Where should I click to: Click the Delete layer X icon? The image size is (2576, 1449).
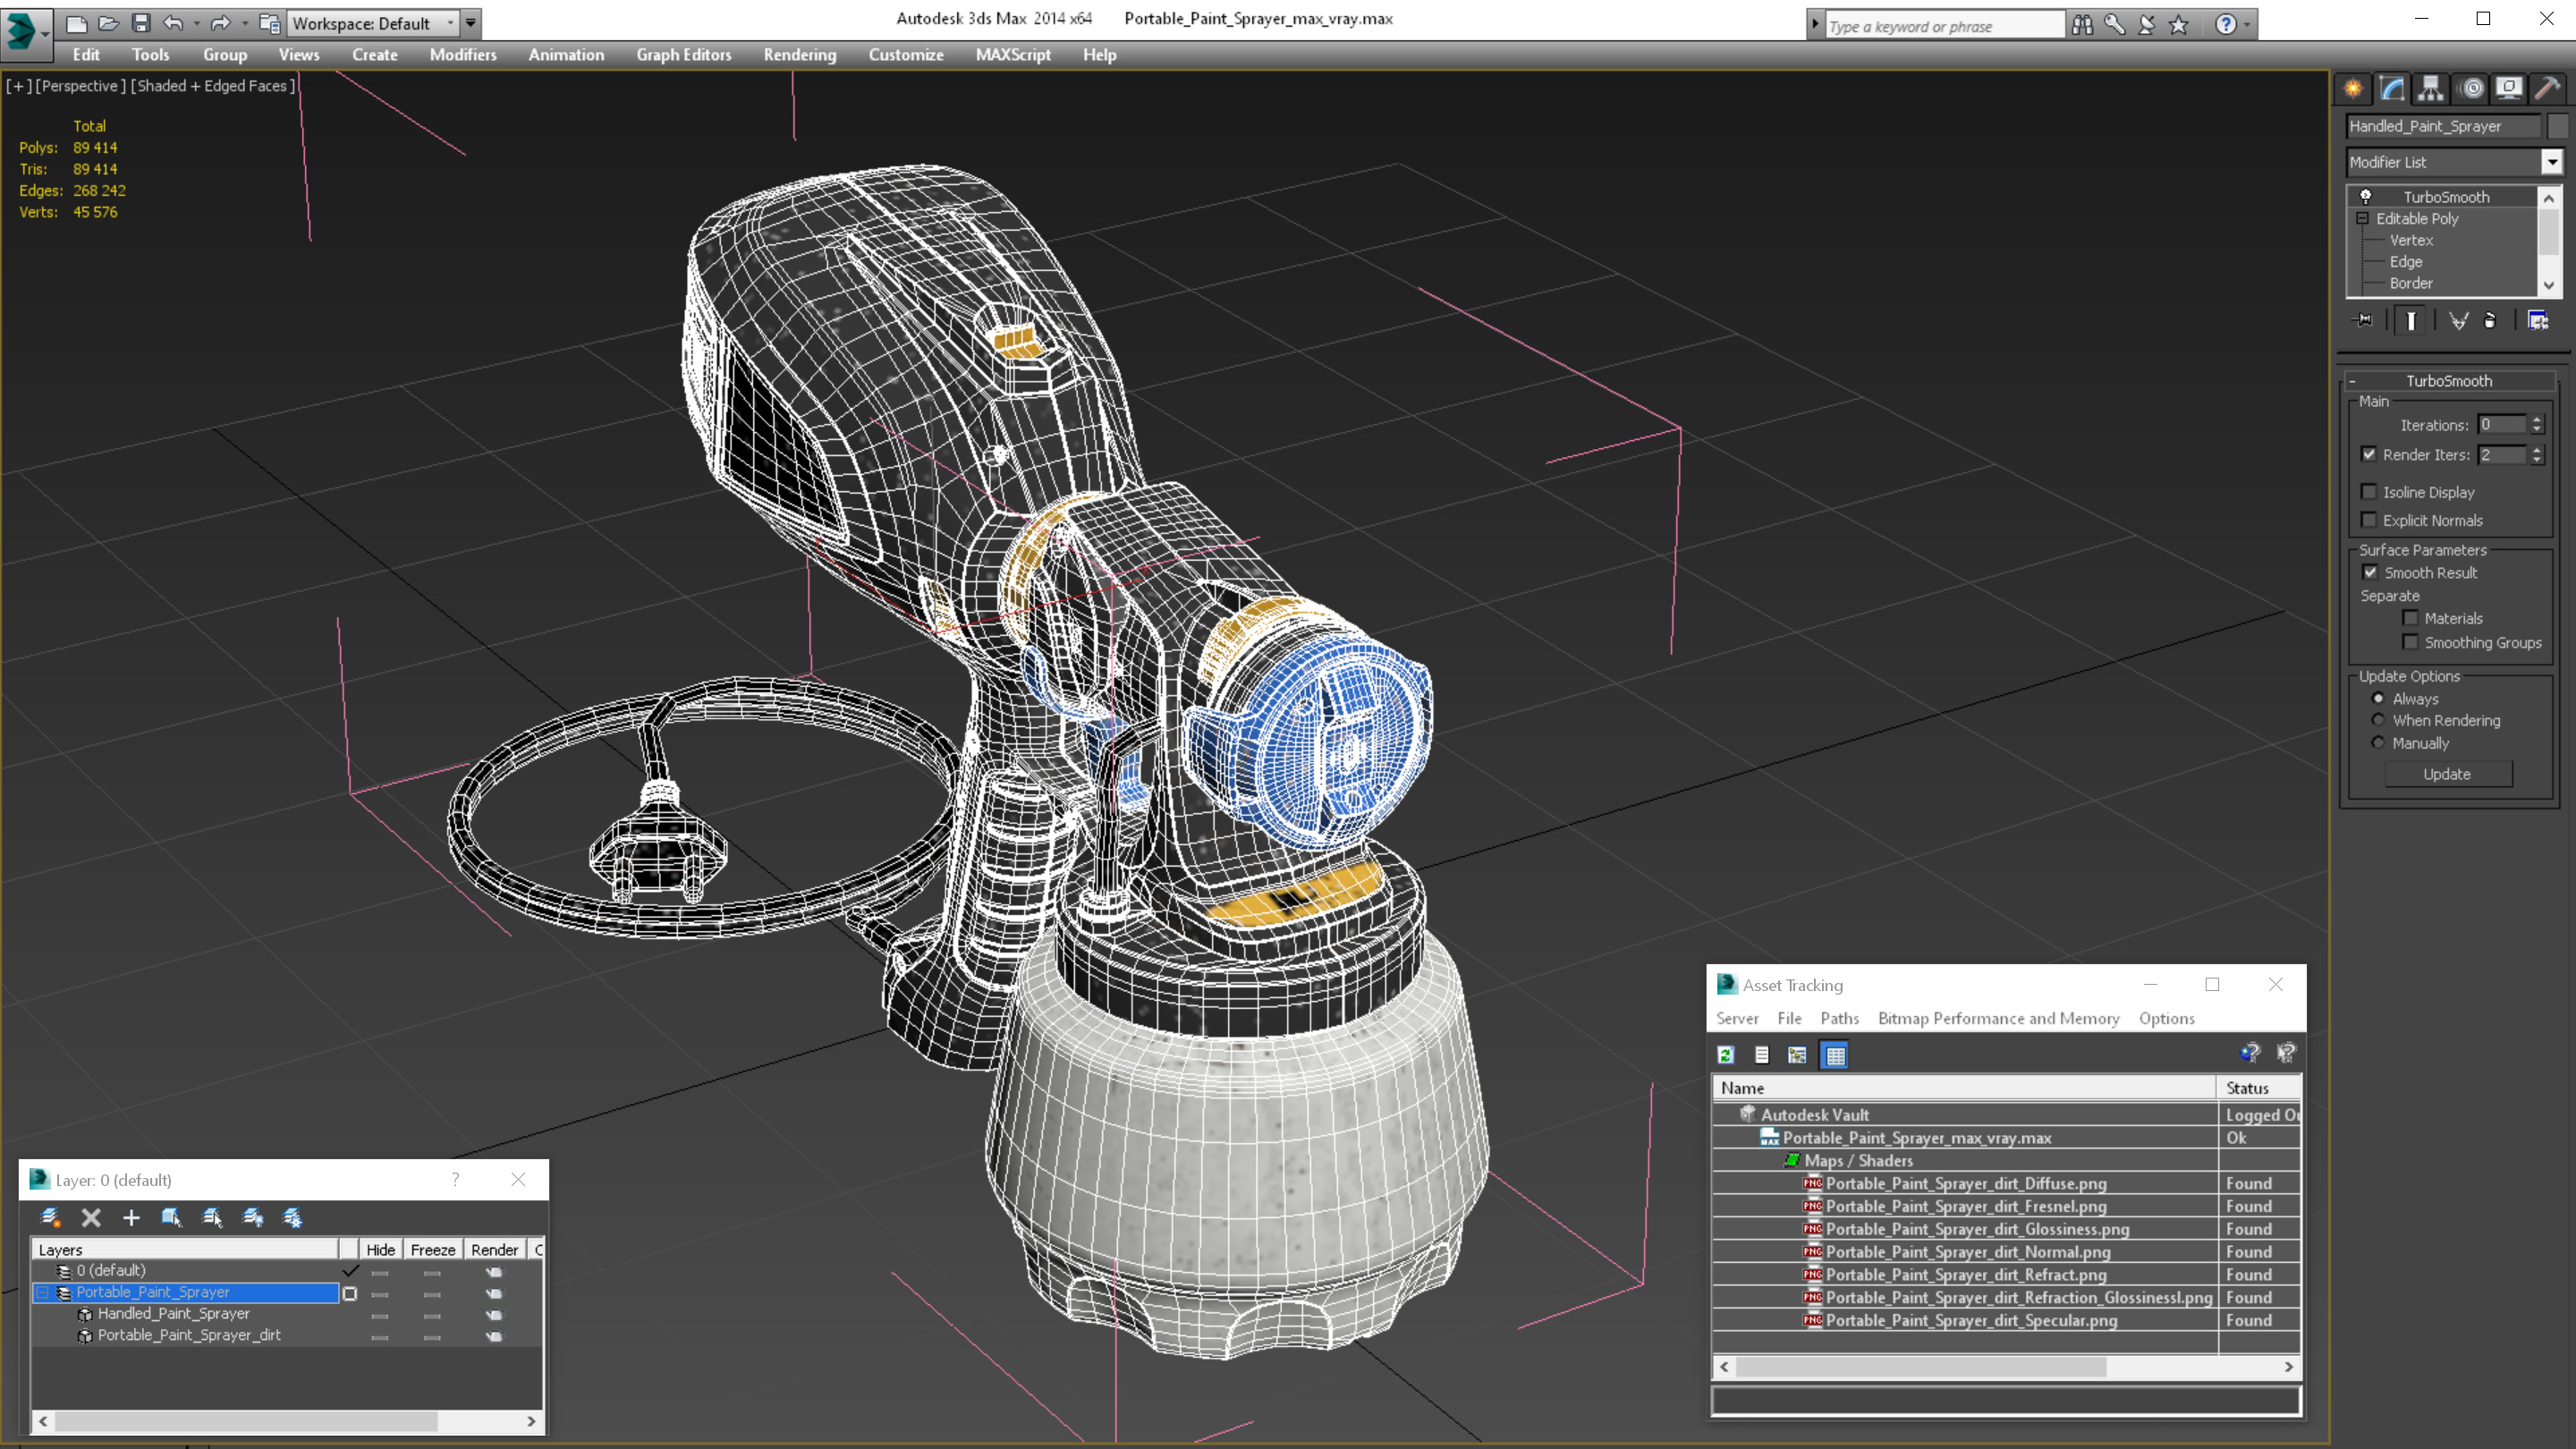tap(91, 1217)
